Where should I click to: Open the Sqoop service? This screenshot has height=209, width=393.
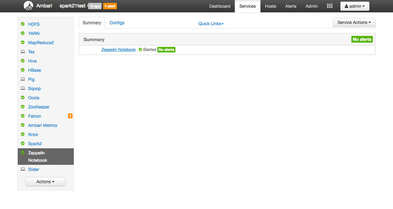pyautogui.click(x=35, y=89)
